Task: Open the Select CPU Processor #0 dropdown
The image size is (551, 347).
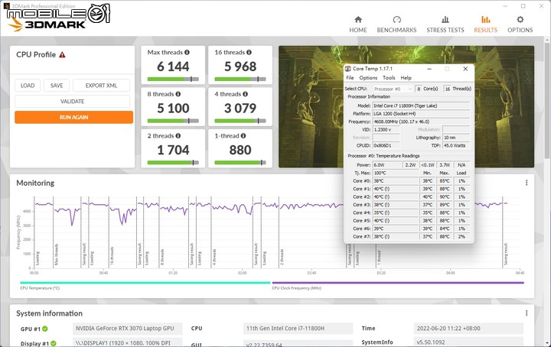Action: [393, 89]
